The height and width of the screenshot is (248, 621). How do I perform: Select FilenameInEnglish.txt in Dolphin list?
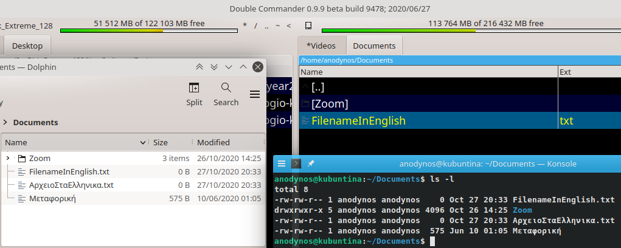[x=69, y=171]
